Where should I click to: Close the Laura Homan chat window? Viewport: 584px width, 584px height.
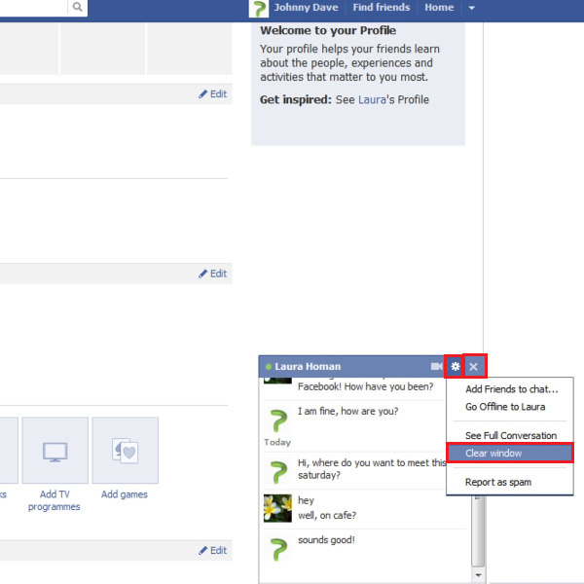click(474, 367)
